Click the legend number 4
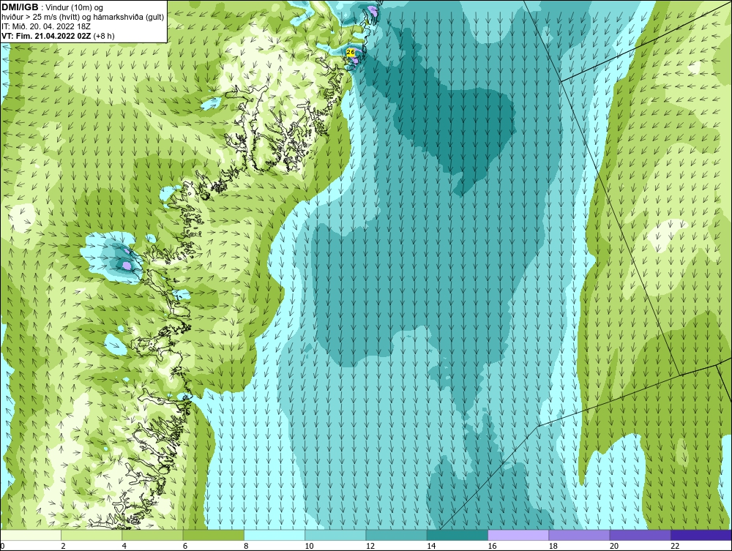732x551 pixels. (124, 547)
